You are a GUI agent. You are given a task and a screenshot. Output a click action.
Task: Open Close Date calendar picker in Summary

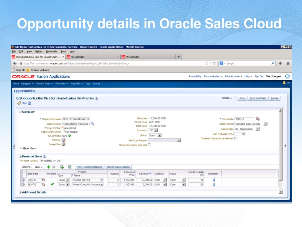258,119
